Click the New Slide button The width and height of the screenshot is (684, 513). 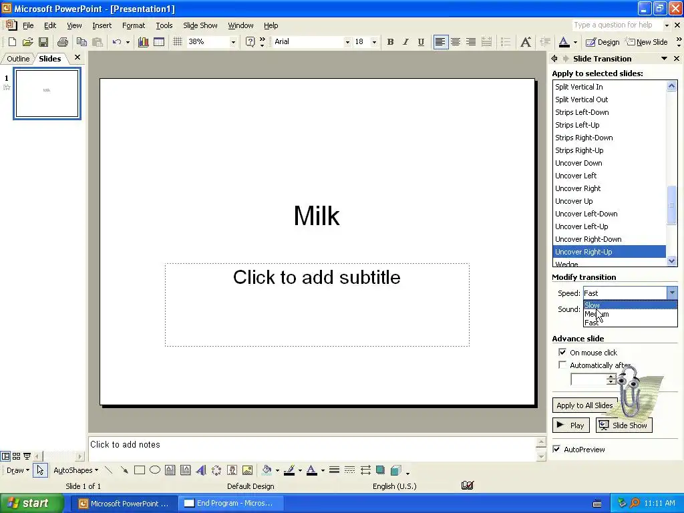[647, 42]
